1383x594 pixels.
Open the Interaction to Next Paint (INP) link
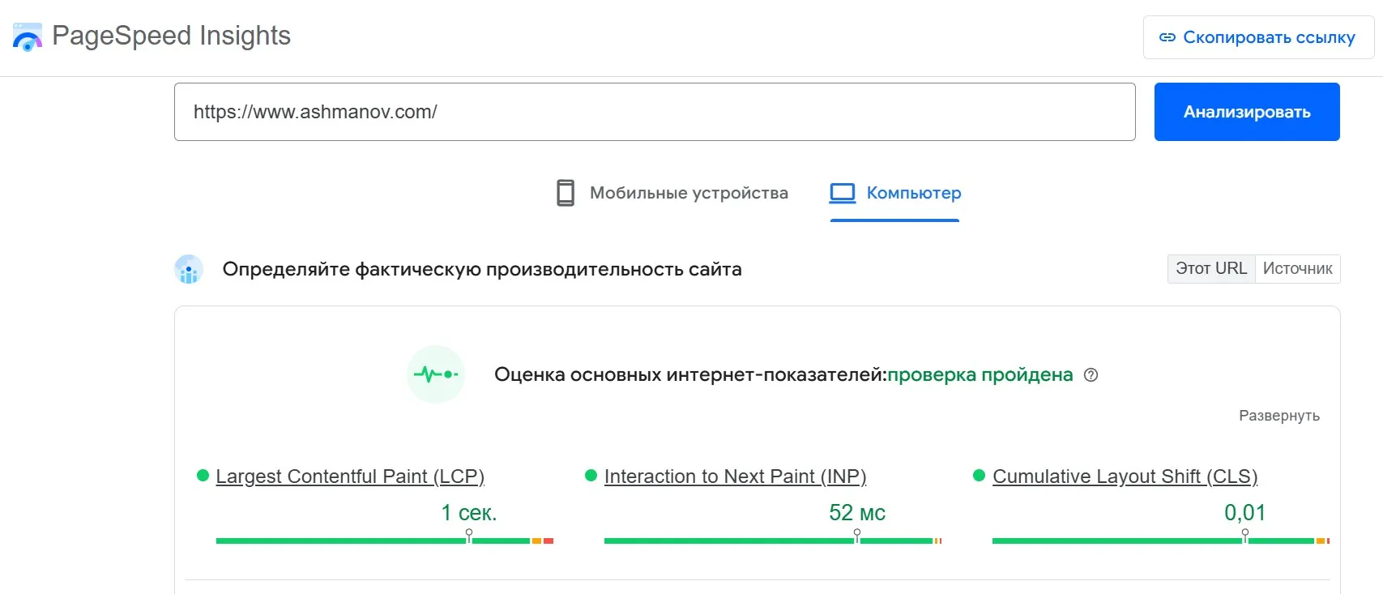coord(735,476)
